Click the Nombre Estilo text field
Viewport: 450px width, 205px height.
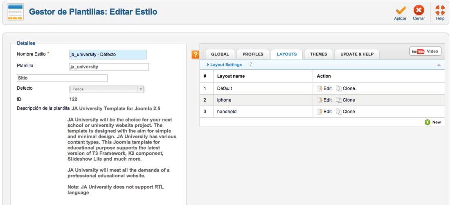pos(108,54)
